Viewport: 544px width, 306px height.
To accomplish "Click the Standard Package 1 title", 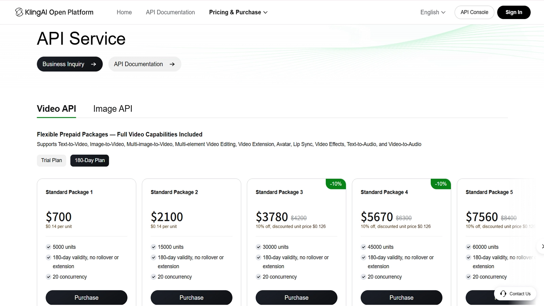I will point(69,192).
